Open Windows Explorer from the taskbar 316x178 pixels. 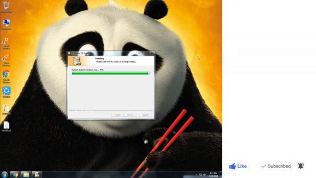26,175
